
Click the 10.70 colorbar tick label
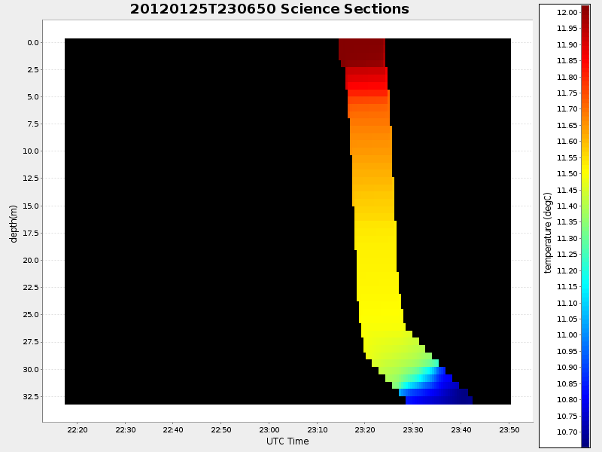tap(567, 432)
